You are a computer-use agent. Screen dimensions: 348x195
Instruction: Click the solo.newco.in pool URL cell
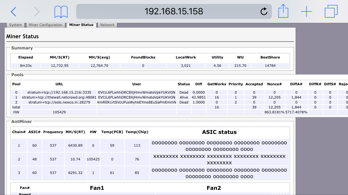[x=59, y=102]
